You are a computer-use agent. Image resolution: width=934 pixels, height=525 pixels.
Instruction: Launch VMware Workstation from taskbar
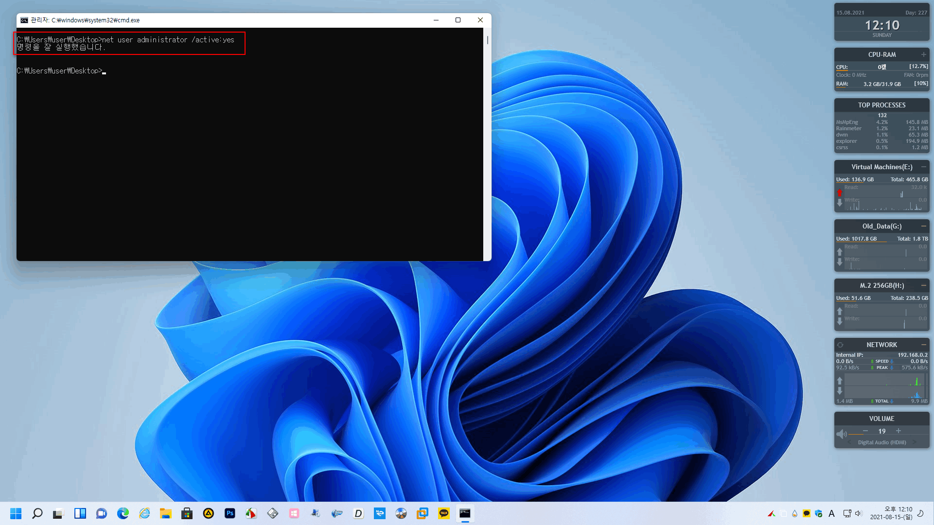coord(423,513)
